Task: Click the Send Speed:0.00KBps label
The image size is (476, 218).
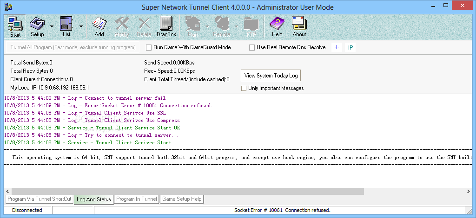Action: [x=169, y=63]
